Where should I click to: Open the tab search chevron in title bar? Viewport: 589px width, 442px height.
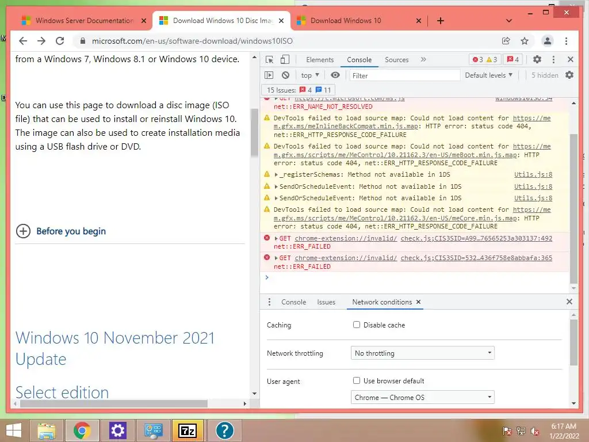point(508,21)
